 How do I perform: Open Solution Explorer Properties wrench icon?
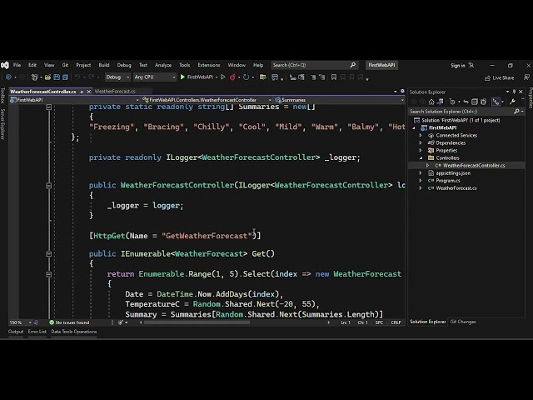click(x=513, y=102)
